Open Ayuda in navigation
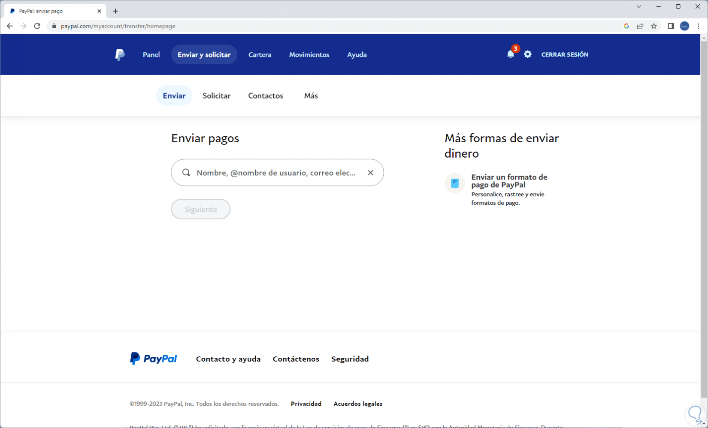The image size is (708, 428). [357, 54]
